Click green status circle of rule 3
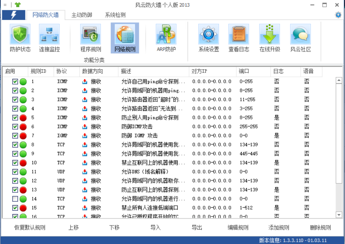The image size is (345, 244). 23,100
